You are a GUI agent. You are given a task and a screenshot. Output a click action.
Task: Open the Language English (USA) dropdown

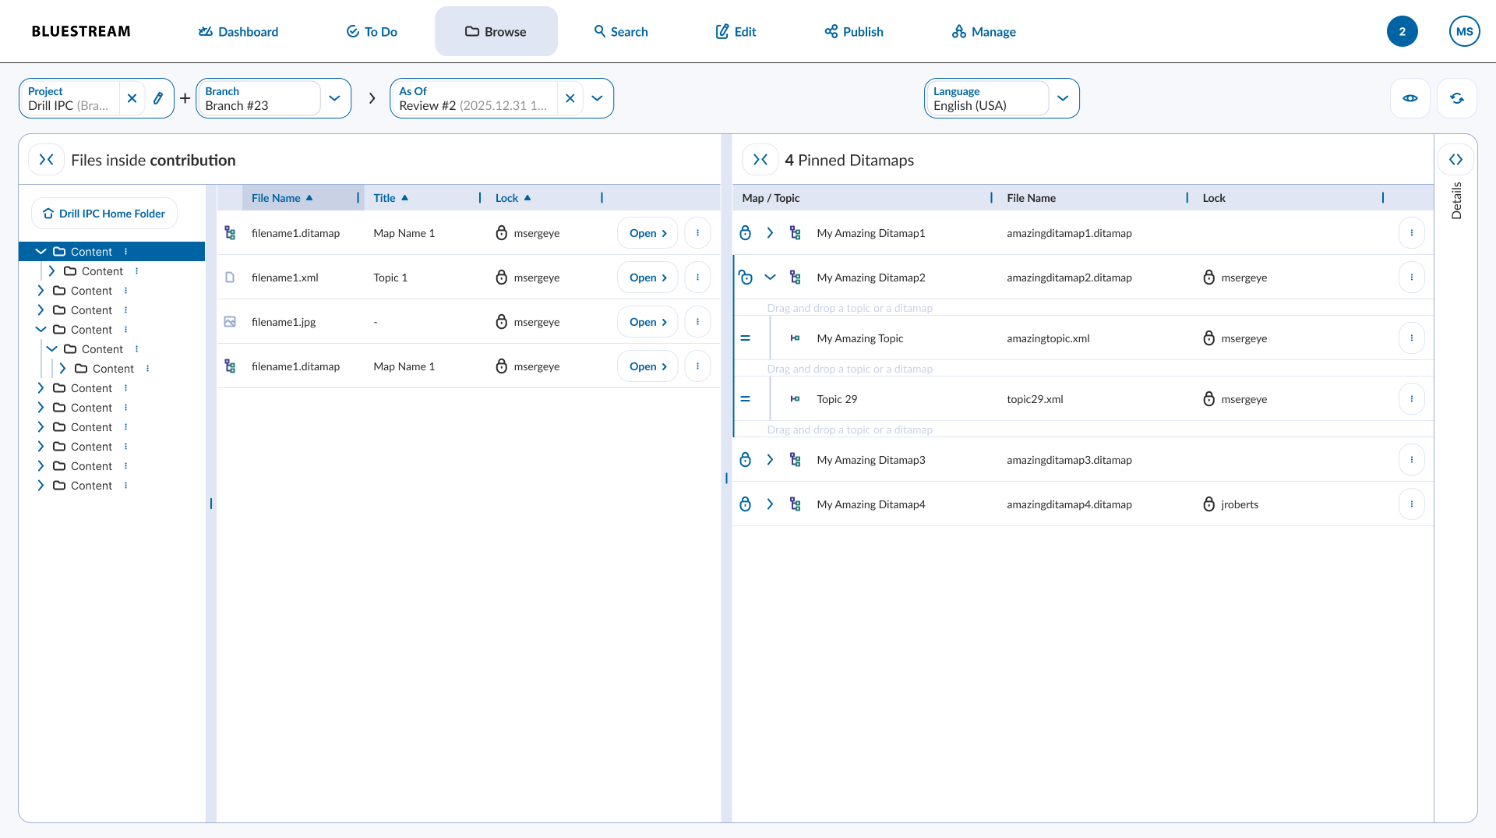coord(1063,98)
